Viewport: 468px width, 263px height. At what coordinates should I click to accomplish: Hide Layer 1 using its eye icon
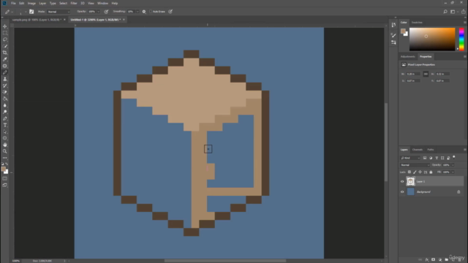pyautogui.click(x=402, y=181)
